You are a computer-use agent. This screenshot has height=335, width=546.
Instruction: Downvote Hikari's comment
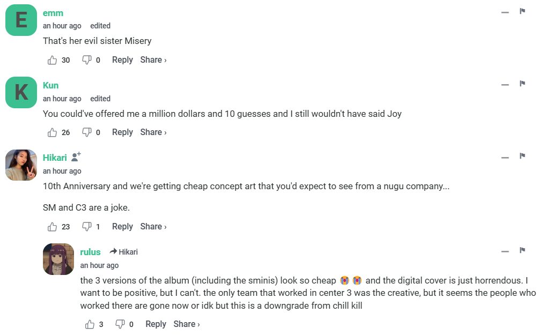(86, 227)
